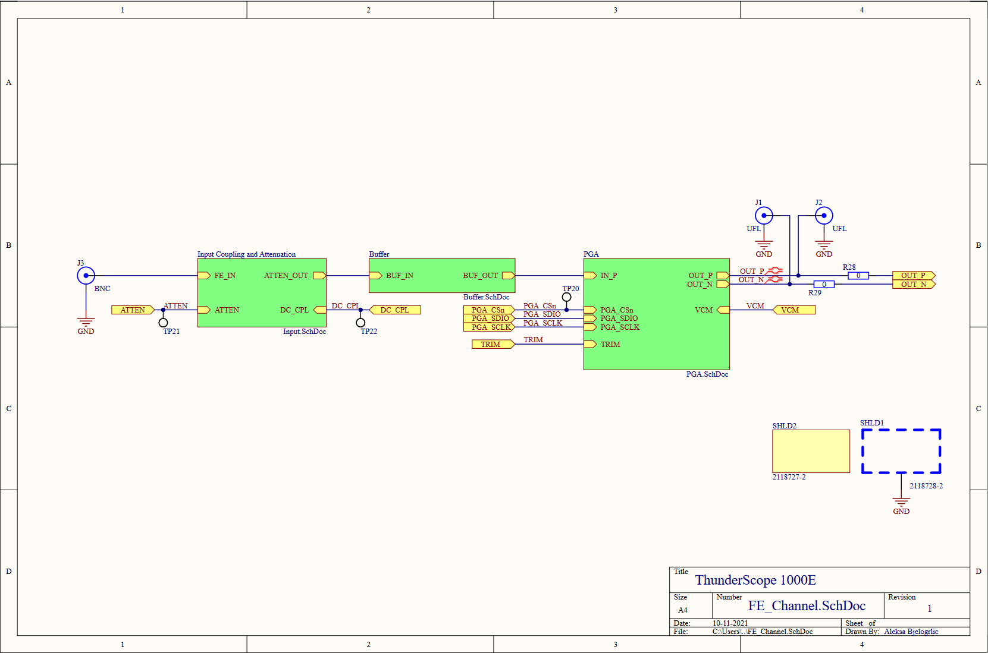The width and height of the screenshot is (988, 653).
Task: Select the yellow VCM port
Action: point(793,310)
